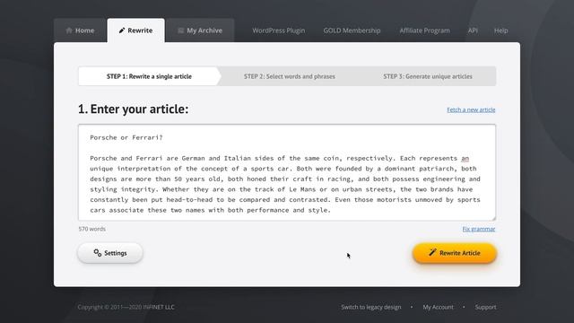Select the Rewrite tab

tap(135, 31)
